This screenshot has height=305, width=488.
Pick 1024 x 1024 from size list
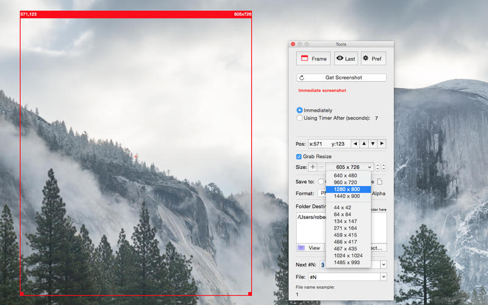coord(348,255)
